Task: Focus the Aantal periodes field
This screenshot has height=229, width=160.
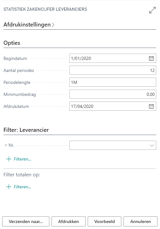Action: pyautogui.click(x=113, y=70)
